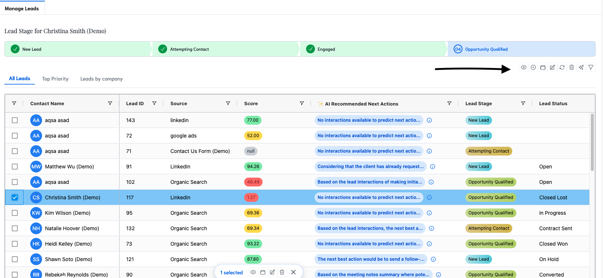Click the trash delete icon in top toolbar
The image size is (603, 278).
(x=571, y=67)
